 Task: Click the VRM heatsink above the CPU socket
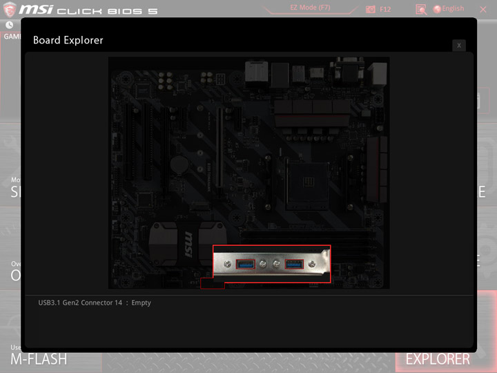coord(313,113)
